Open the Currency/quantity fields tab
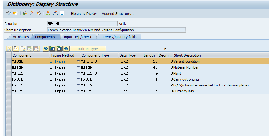Viewport: 269px width, 136px height. (x=118, y=37)
